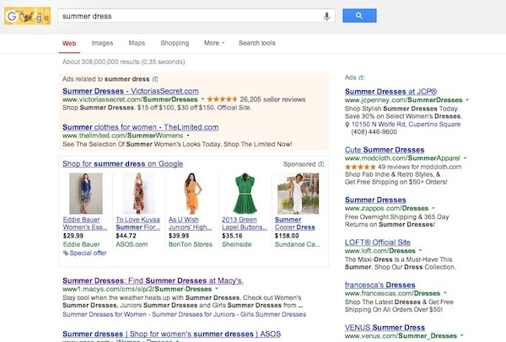The height and width of the screenshot is (342, 506).
Task: Expand arrow next to jcpenney.com URL
Action: (467, 100)
